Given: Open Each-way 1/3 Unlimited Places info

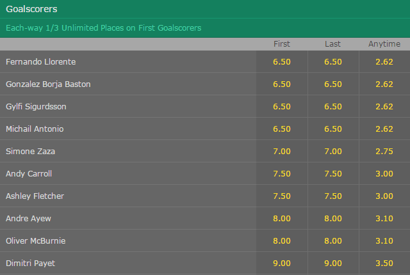Looking at the screenshot, I should point(104,28).
